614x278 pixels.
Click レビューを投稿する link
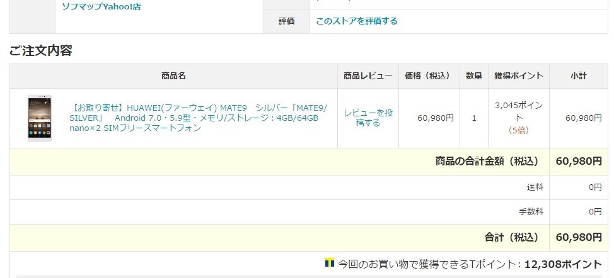pyautogui.click(x=368, y=118)
